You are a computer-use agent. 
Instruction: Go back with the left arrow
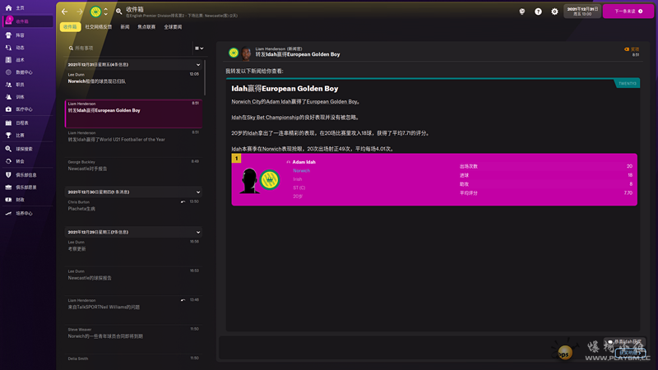point(65,12)
